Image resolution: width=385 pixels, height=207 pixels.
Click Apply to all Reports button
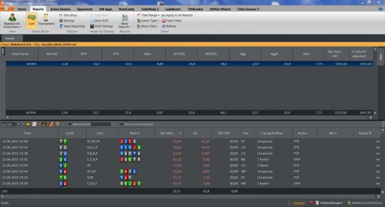tap(177, 15)
